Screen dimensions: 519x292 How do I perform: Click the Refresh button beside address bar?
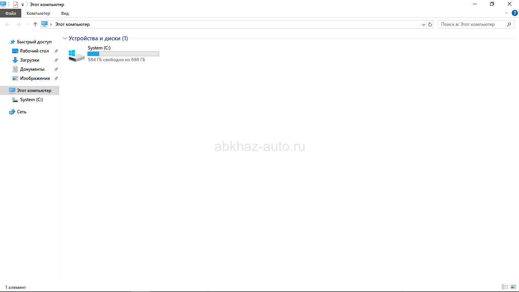coord(430,24)
